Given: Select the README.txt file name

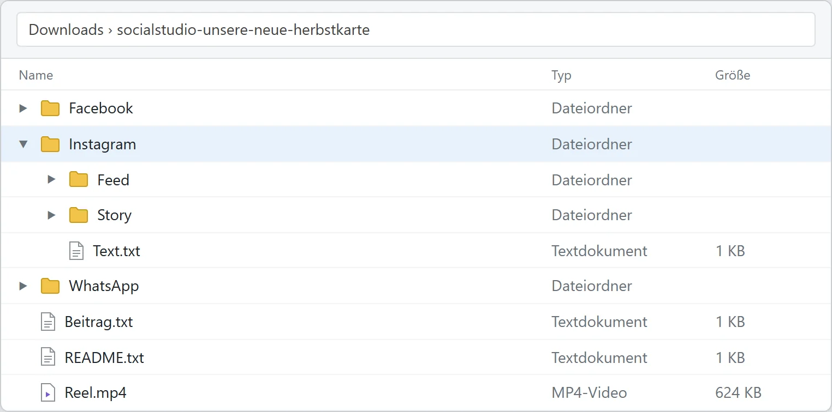Looking at the screenshot, I should point(104,358).
